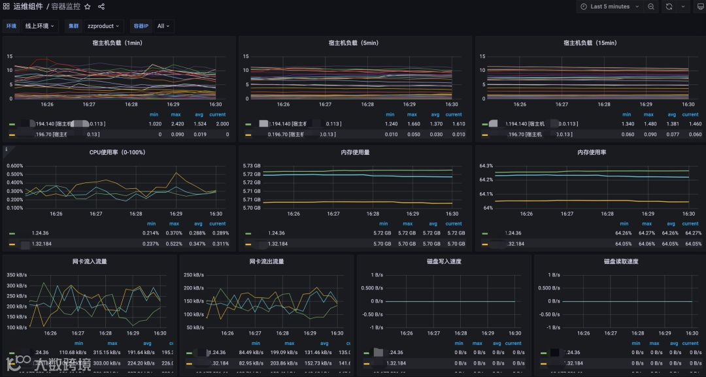Open the share dashboard icon
The height and width of the screenshot is (377, 706).
point(101,7)
